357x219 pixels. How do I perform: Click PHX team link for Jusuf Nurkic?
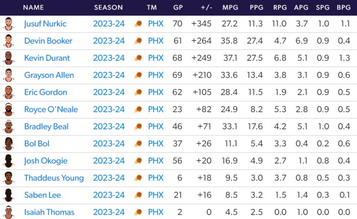click(156, 24)
